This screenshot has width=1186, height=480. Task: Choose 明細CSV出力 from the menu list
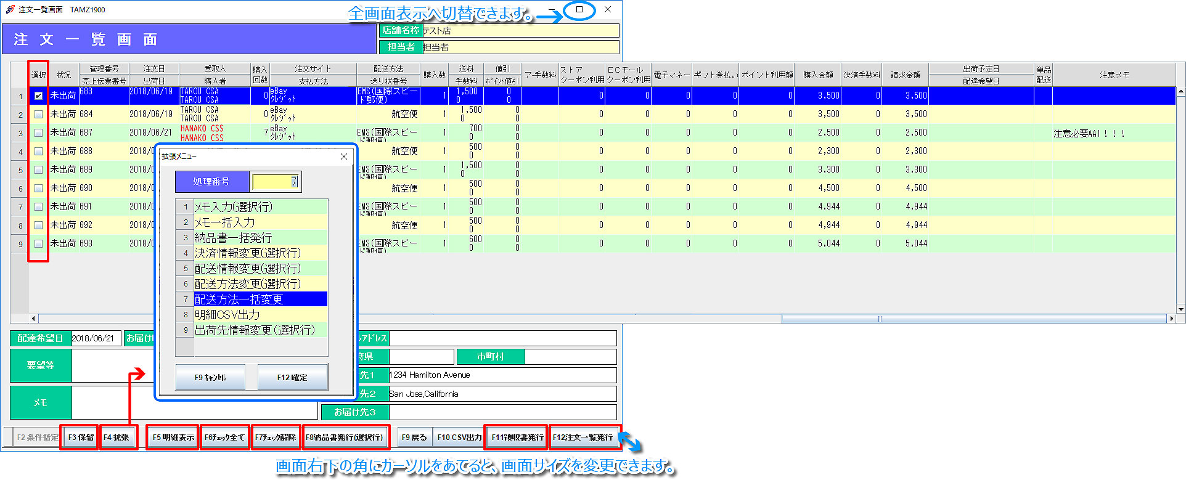260,315
